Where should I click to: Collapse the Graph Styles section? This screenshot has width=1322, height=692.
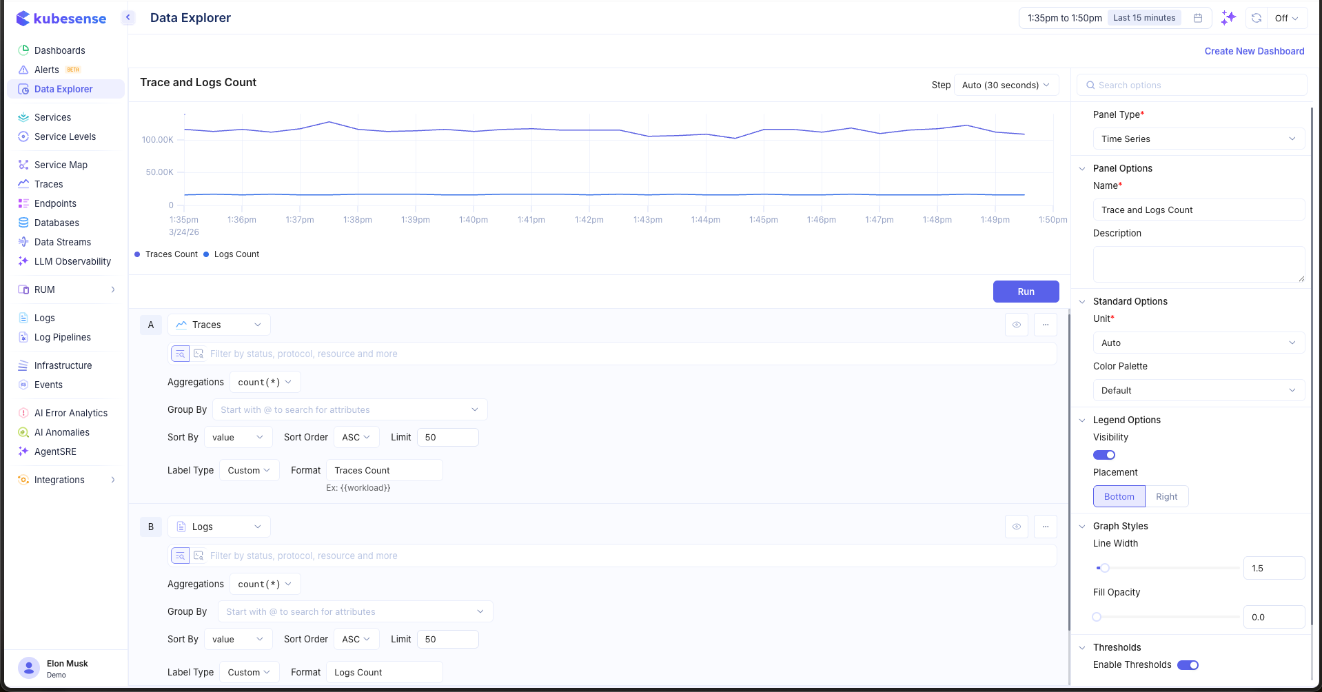(x=1082, y=526)
